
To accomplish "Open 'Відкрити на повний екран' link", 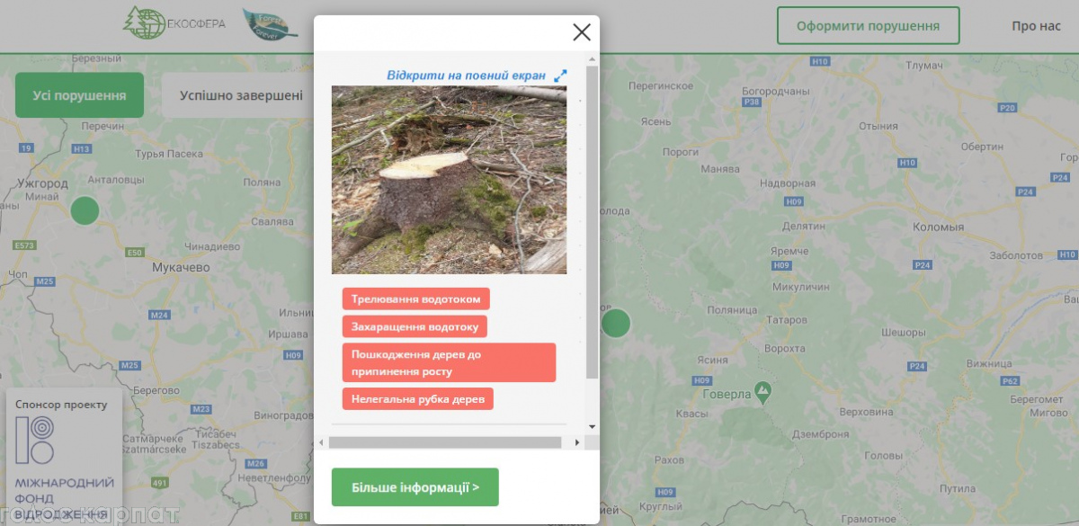I will 466,76.
